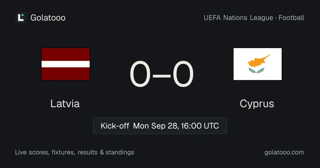The height and width of the screenshot is (168, 320).
Task: Click the olive branches on Cyprus flag
Action: (257, 70)
